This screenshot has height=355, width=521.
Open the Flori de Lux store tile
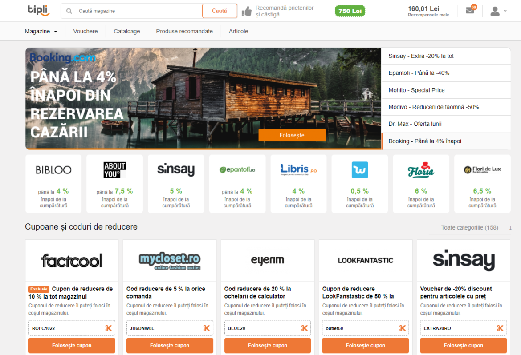point(482,184)
